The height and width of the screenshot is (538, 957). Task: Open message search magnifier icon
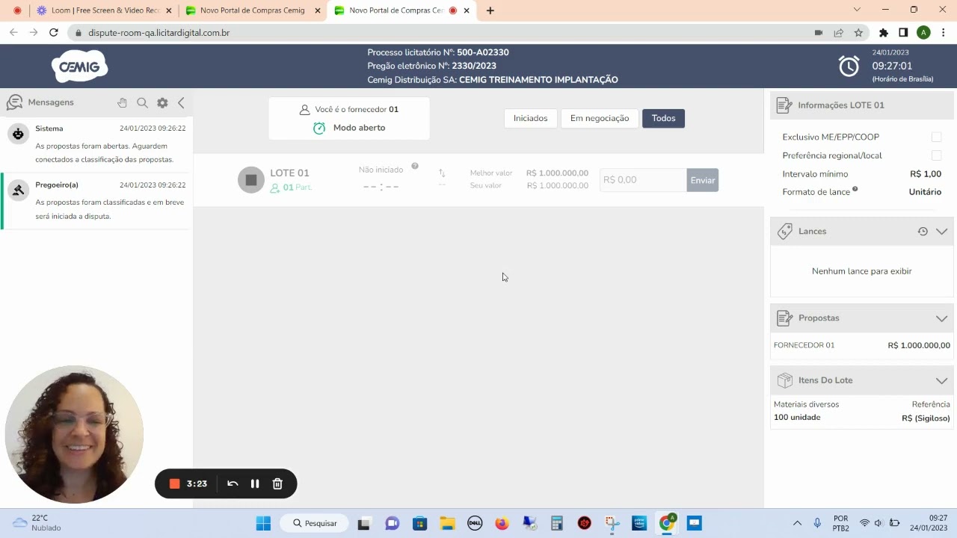click(x=142, y=103)
